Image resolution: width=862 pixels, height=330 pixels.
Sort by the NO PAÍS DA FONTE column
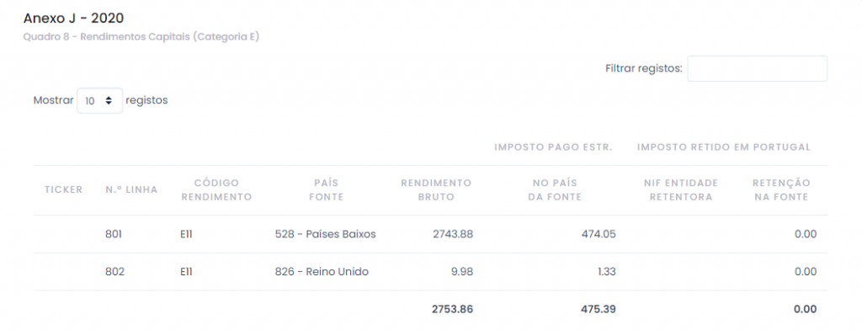pos(555,189)
